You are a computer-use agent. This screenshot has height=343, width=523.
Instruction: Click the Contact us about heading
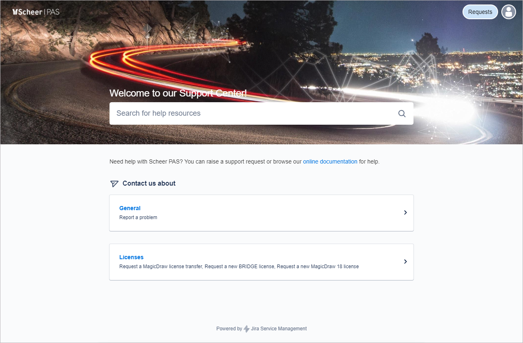pos(149,184)
